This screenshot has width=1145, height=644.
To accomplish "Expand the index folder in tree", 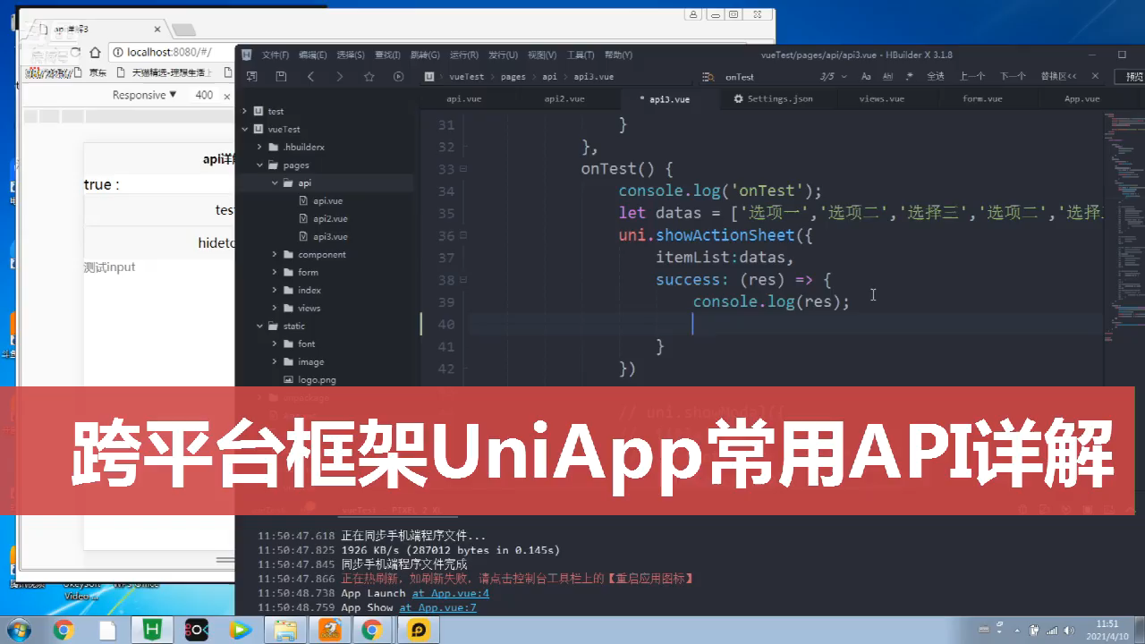I will pos(275,290).
